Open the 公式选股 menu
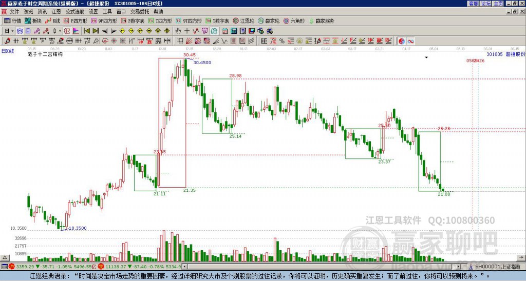Screen dimensions: 526x281 (75, 12)
